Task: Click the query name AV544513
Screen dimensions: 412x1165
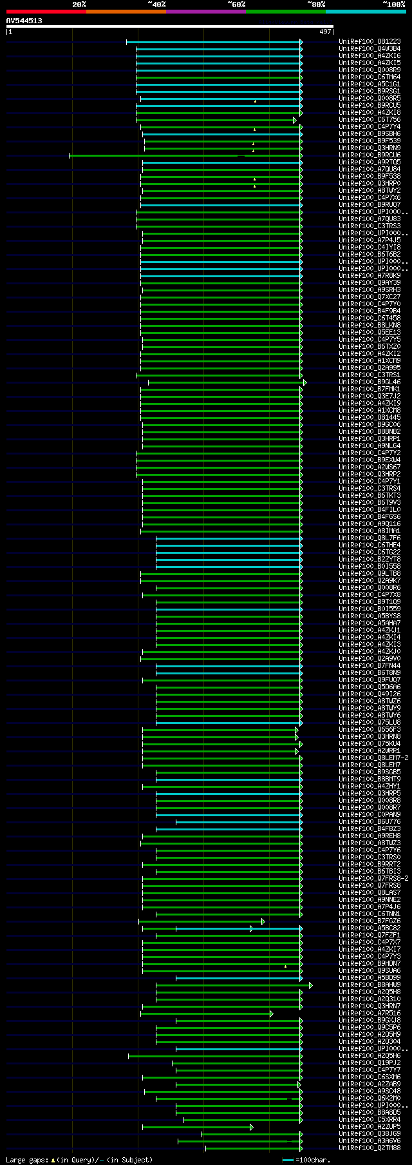Action: (x=24, y=21)
